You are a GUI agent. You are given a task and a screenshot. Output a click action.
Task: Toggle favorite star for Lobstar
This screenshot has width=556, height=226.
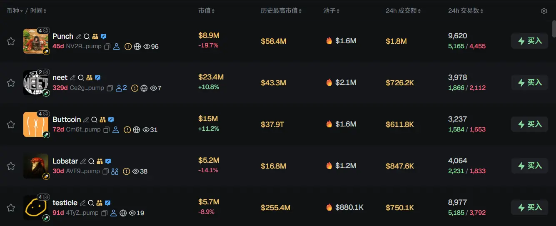click(11, 166)
